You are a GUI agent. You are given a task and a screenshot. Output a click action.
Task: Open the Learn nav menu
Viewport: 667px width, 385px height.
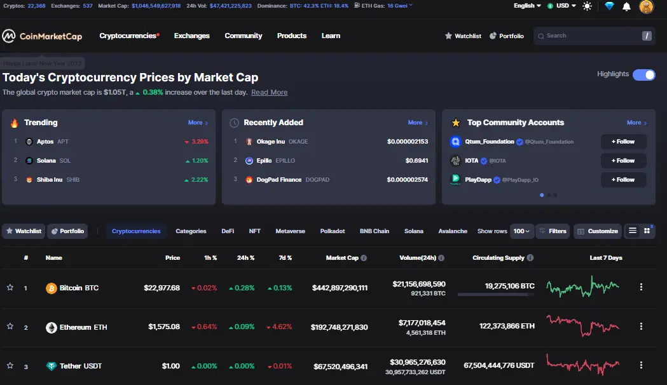click(x=331, y=36)
